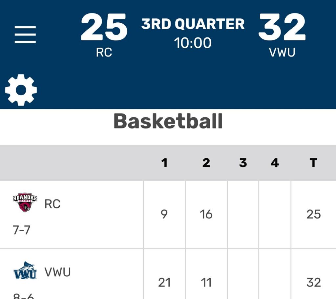Image resolution: width=336 pixels, height=299 pixels.
Task: Open the RC team name in table
Action: coord(52,204)
